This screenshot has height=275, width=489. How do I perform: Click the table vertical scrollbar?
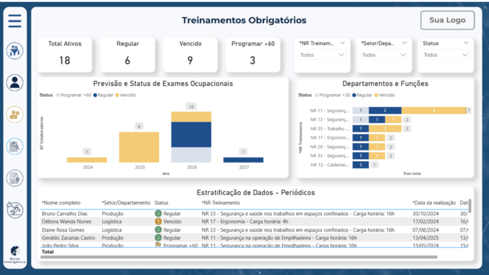(470, 206)
